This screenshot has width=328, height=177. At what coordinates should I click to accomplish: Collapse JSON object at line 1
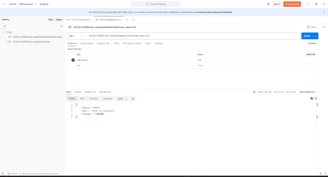(x=77, y=105)
